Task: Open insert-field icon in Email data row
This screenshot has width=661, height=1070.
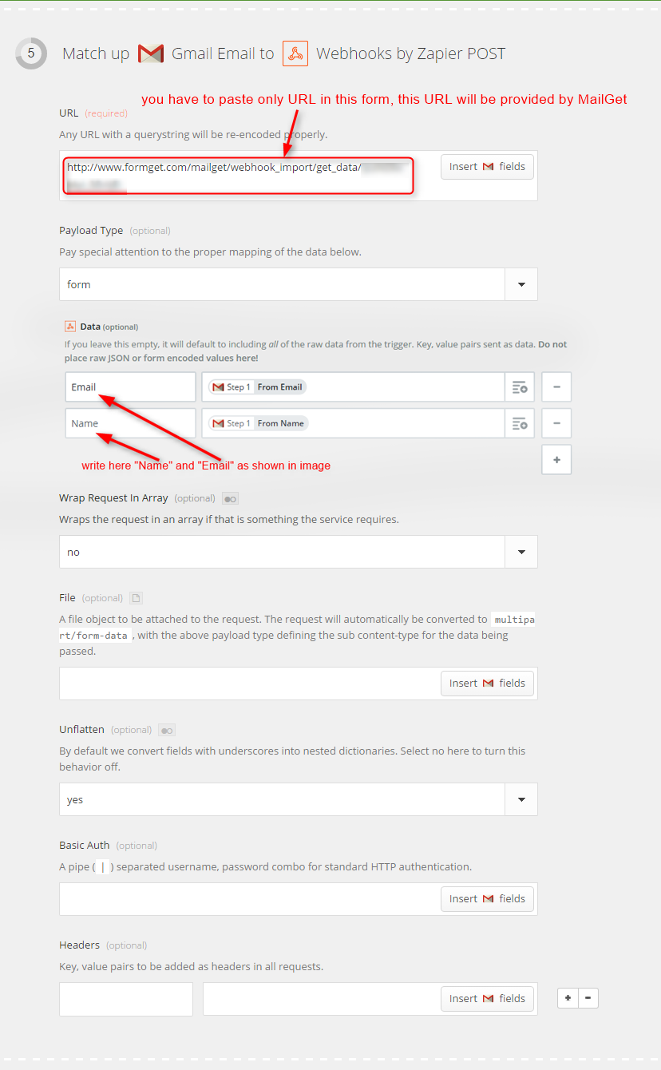Action: tap(520, 387)
